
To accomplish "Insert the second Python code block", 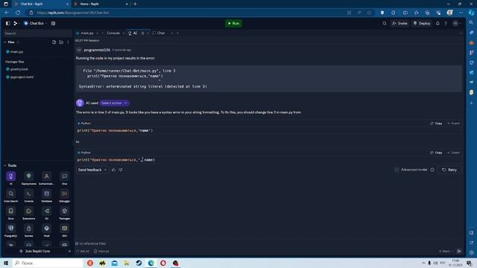I will pos(454,153).
